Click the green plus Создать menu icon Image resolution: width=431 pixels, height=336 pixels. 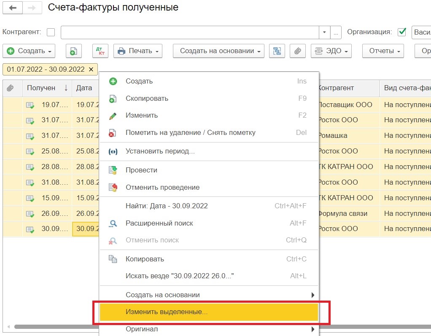(113, 81)
